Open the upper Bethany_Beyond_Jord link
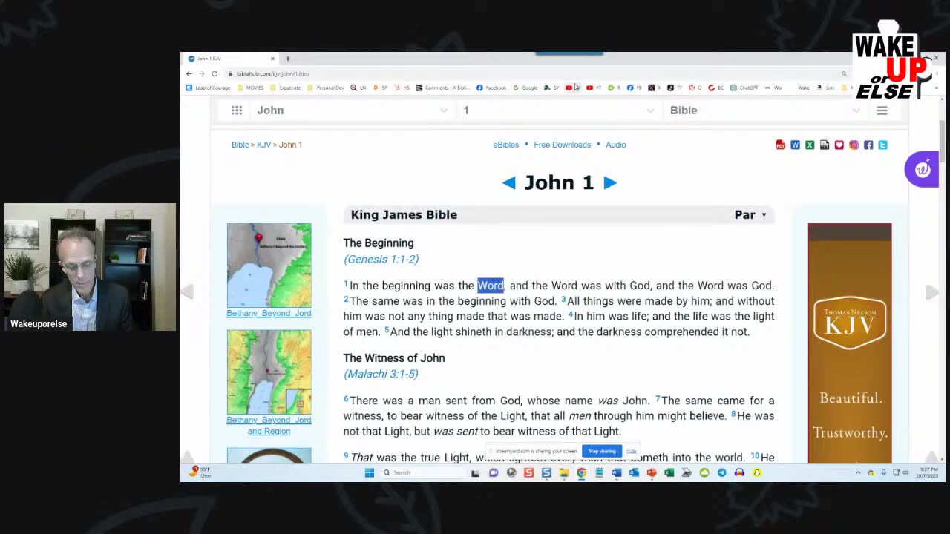Viewport: 950px width, 534px height. 269,313
